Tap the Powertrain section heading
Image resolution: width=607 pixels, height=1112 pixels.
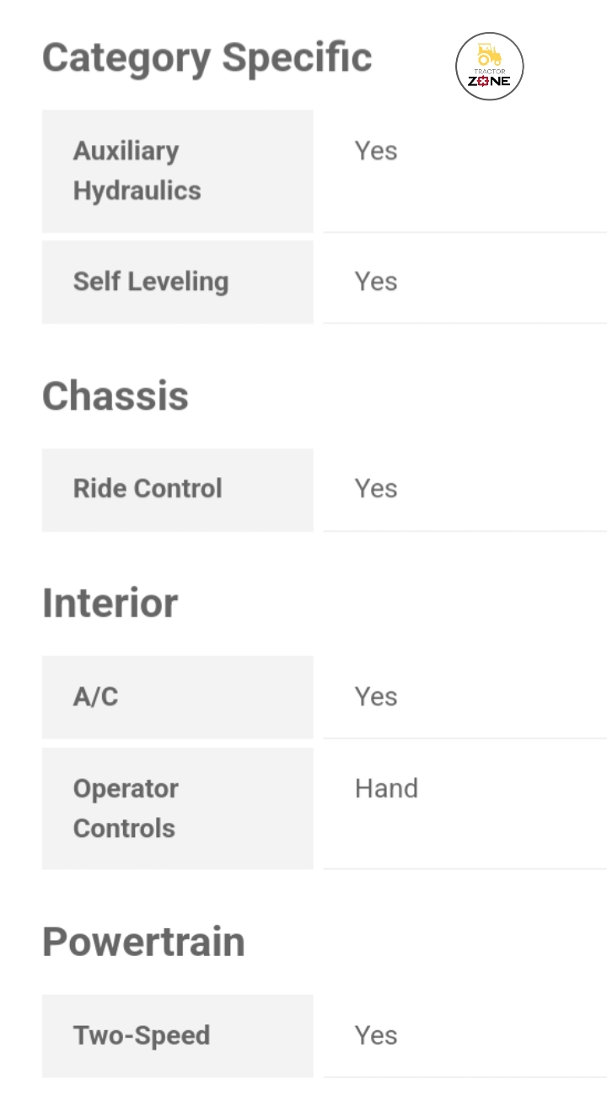click(x=143, y=942)
